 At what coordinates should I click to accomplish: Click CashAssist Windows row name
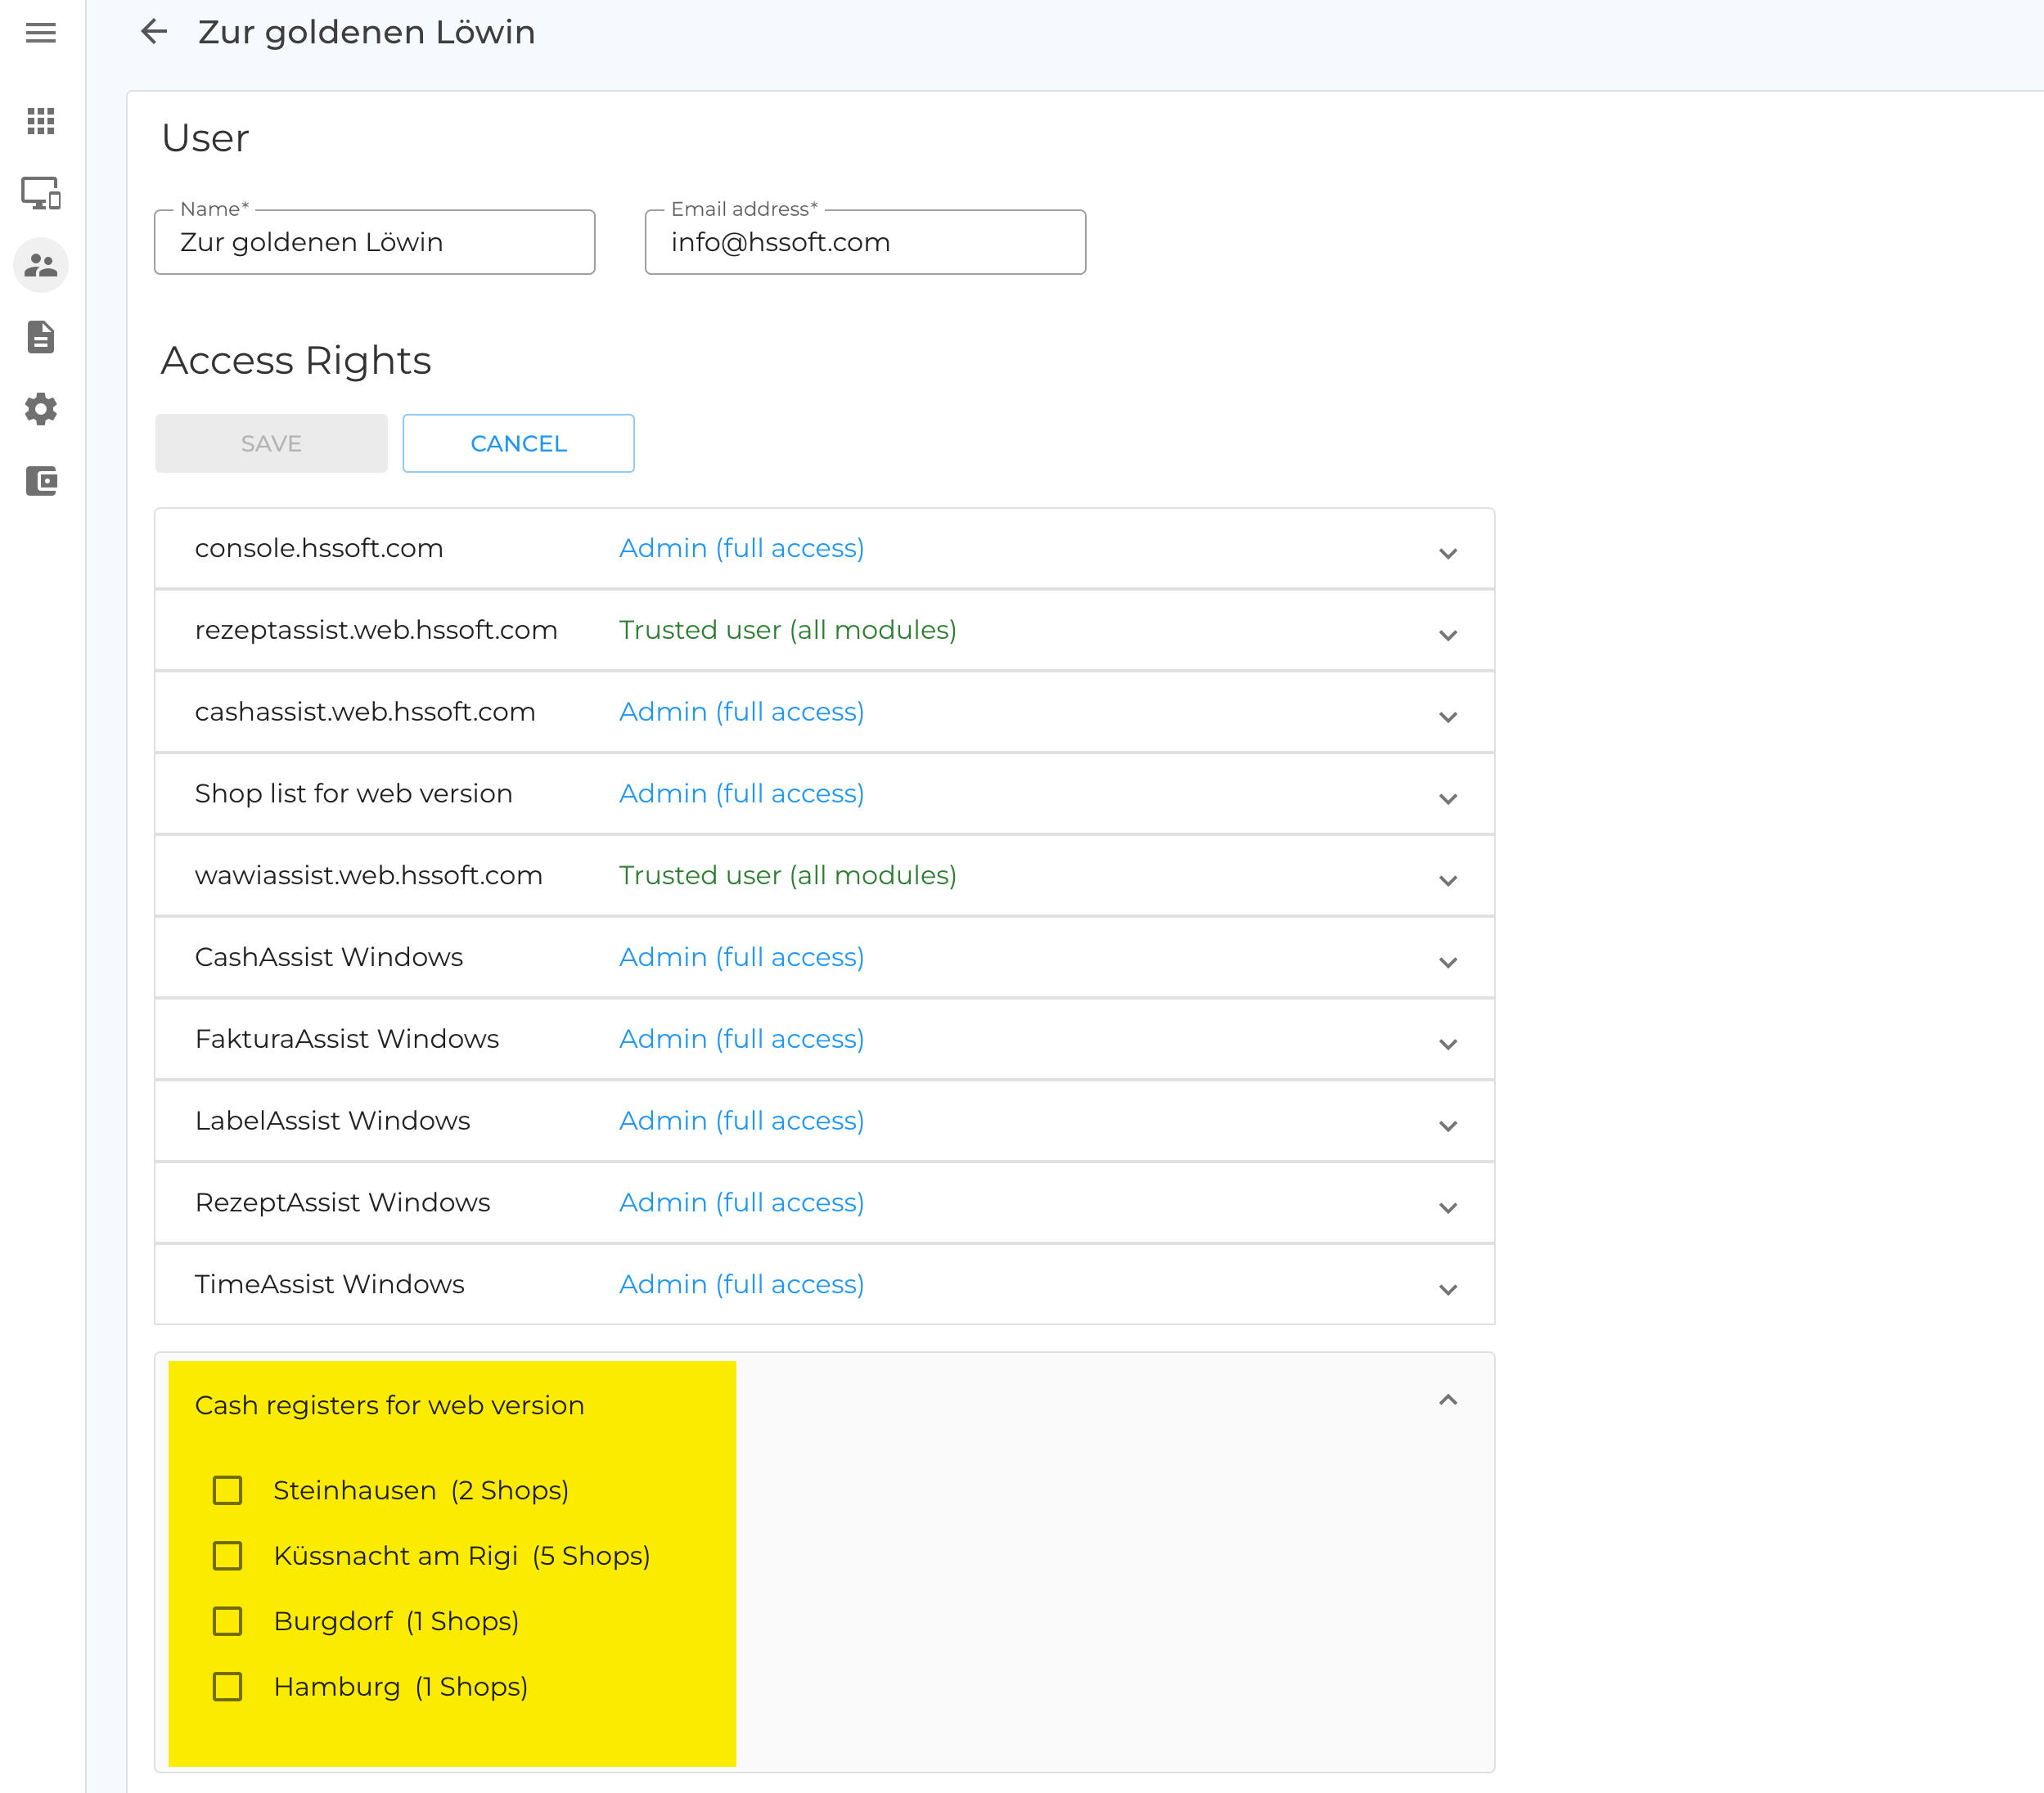pyautogui.click(x=329, y=958)
